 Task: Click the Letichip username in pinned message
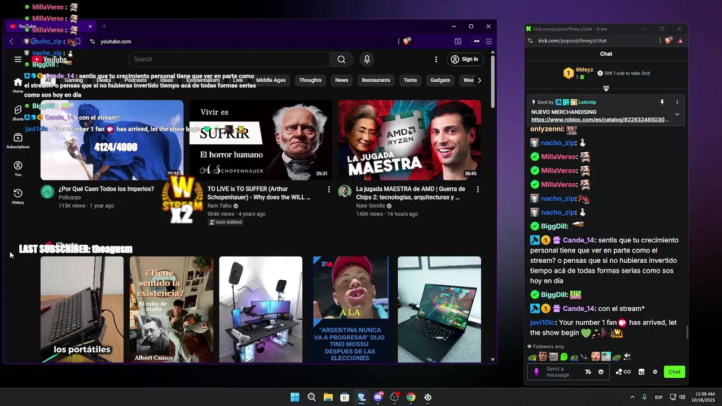587,103
